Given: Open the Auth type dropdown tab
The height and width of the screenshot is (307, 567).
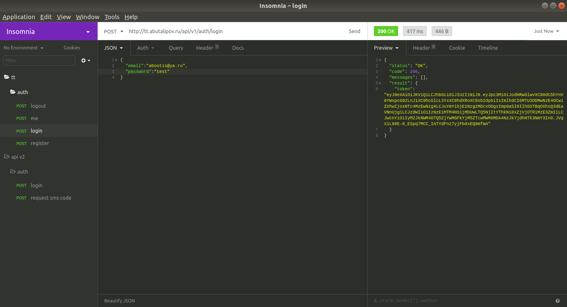Looking at the screenshot, I should 146,48.
